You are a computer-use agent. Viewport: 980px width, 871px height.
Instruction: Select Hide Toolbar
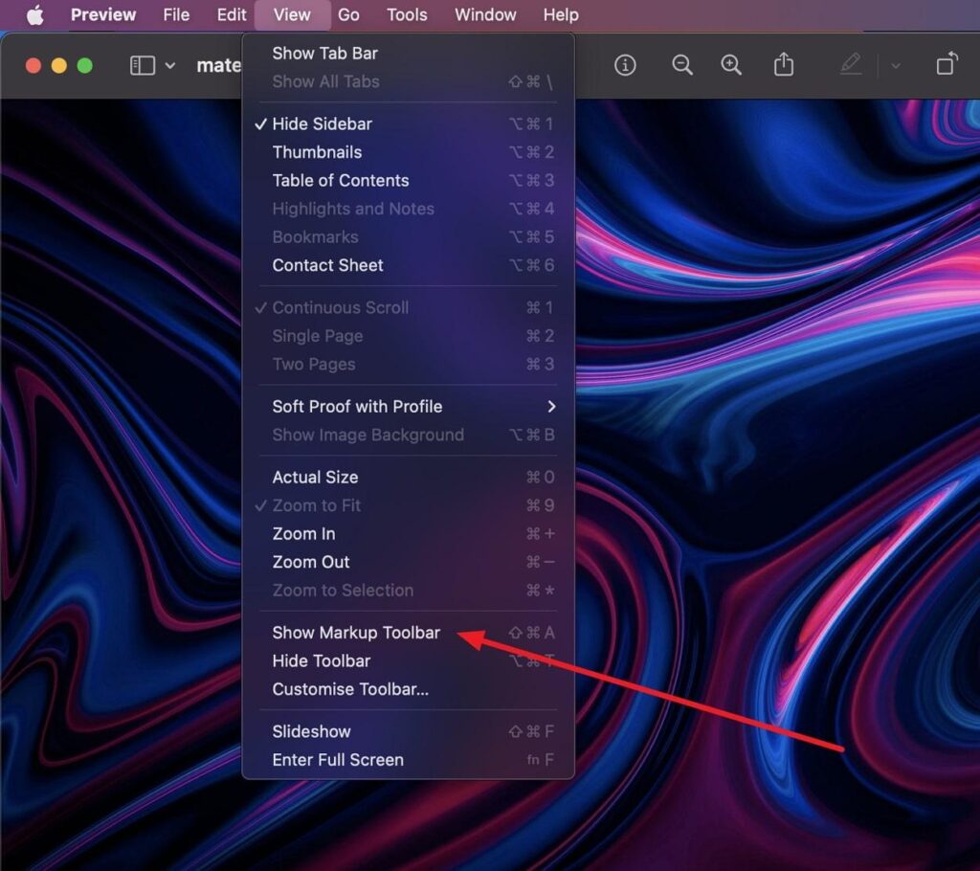(408, 661)
